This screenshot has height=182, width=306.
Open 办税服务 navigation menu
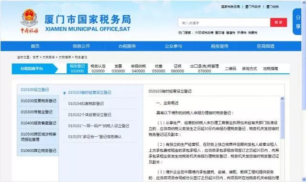tap(127, 46)
